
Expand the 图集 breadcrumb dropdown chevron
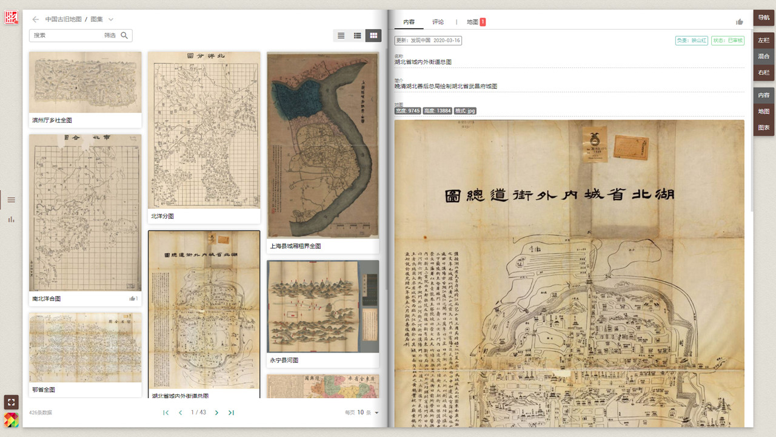pos(111,19)
